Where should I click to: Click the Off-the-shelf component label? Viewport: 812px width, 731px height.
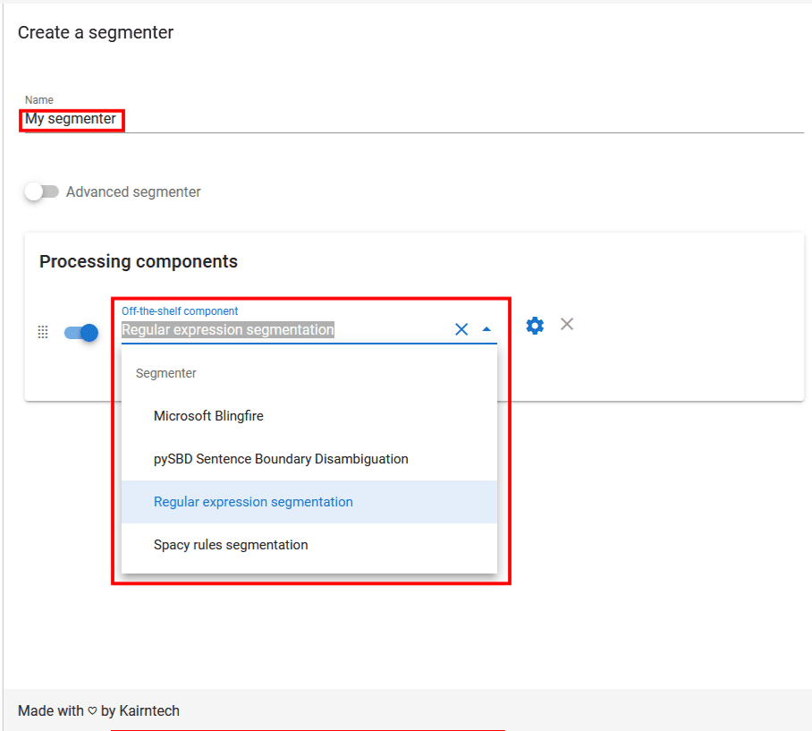click(180, 311)
